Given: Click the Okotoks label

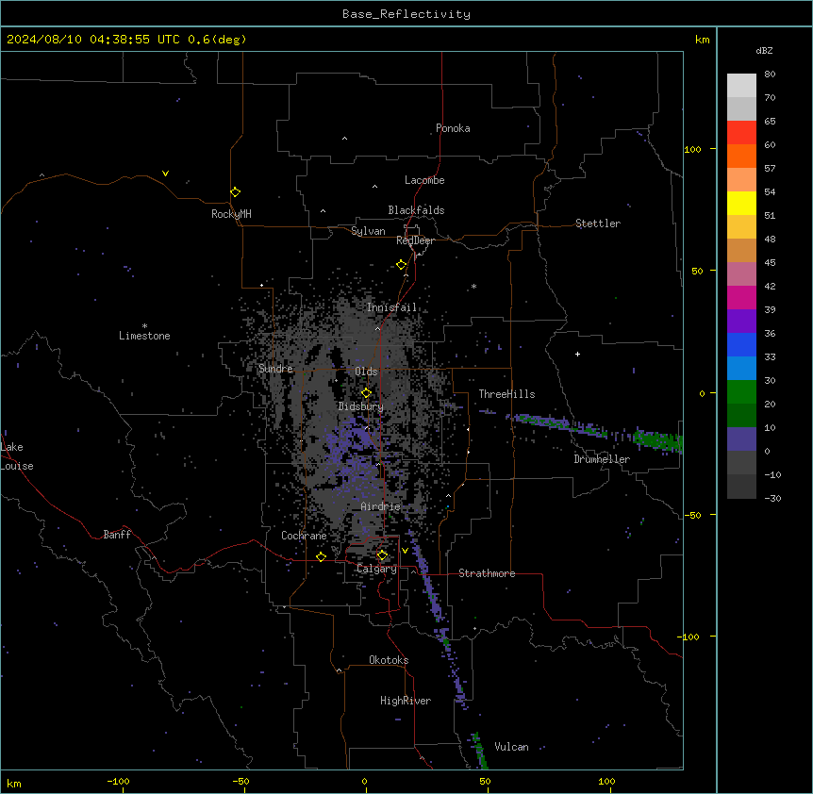Looking at the screenshot, I should tap(389, 660).
